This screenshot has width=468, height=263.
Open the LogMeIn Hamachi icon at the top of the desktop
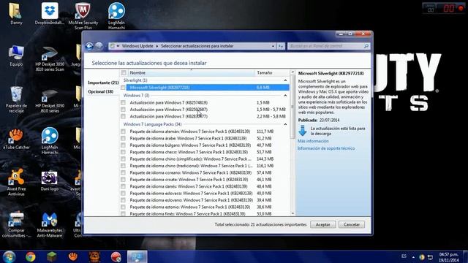click(x=116, y=16)
